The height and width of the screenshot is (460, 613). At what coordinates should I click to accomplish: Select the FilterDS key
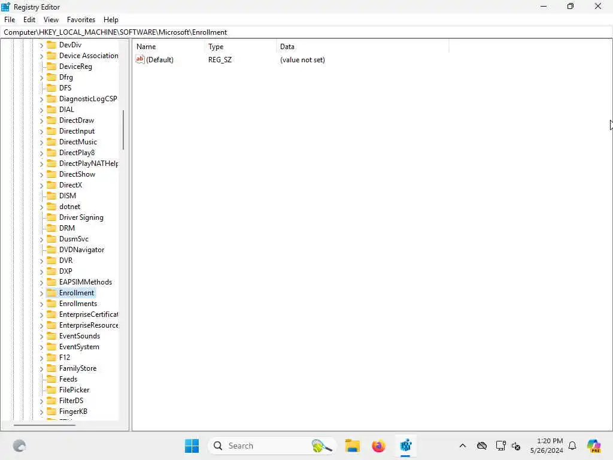coord(71,400)
